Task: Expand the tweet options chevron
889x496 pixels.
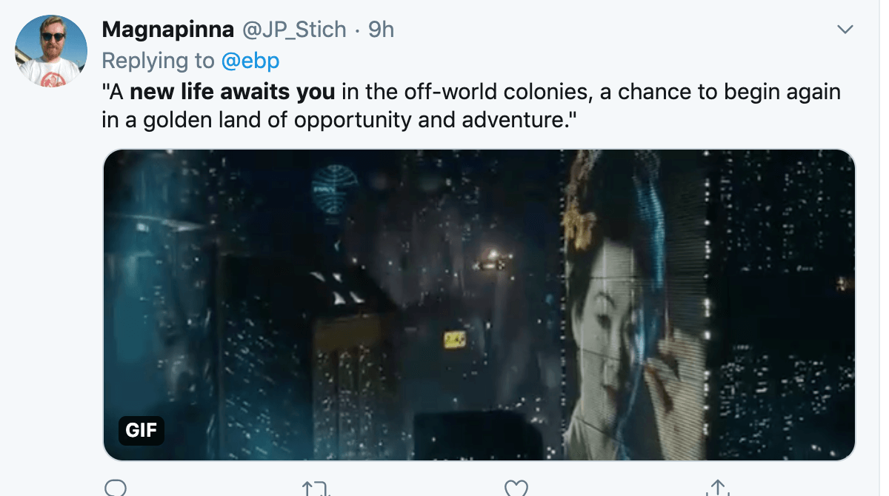Action: pyautogui.click(x=845, y=30)
